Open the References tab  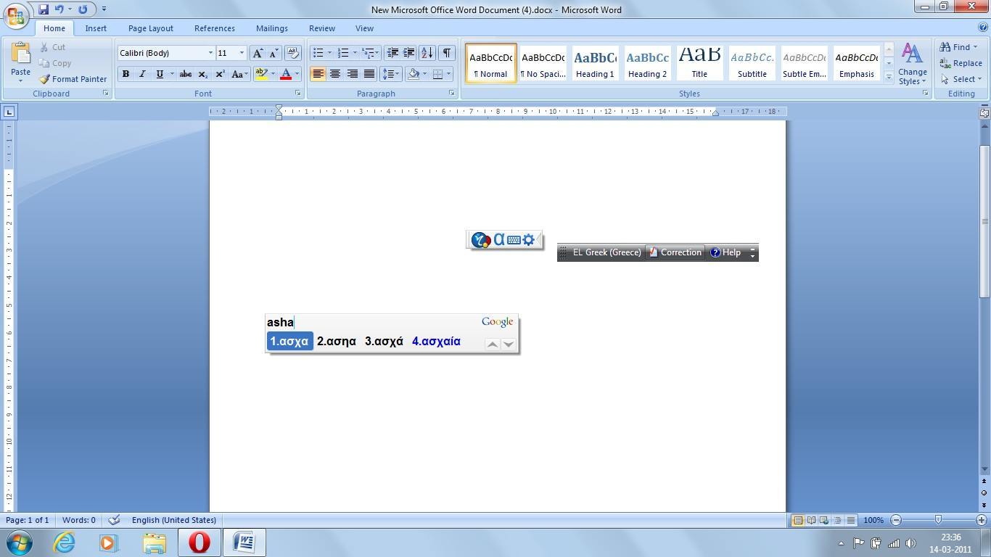coord(215,28)
